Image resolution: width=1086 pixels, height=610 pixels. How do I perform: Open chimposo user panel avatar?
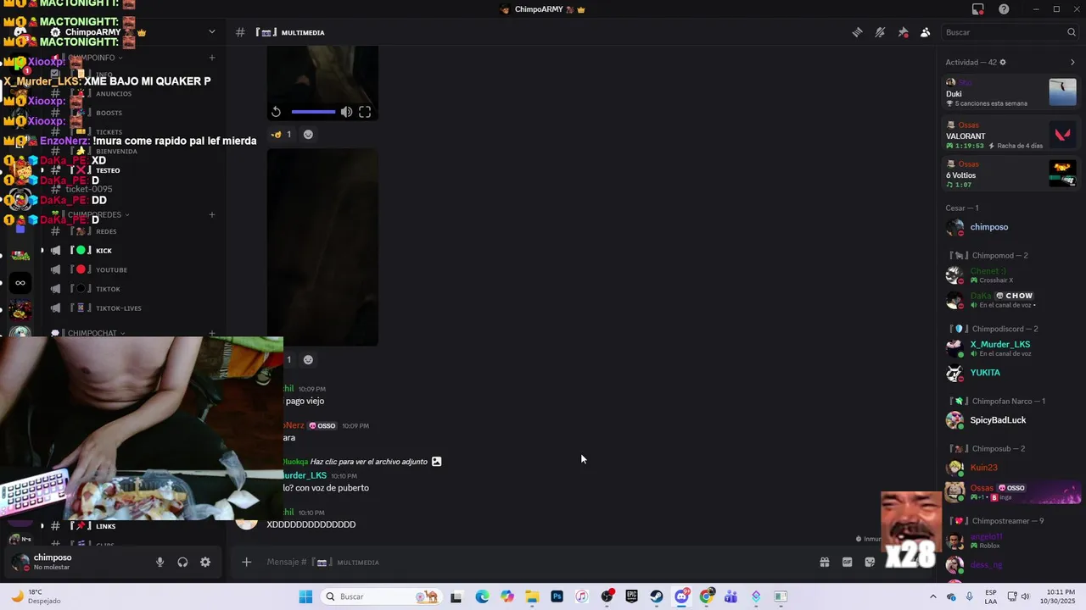[x=20, y=562]
